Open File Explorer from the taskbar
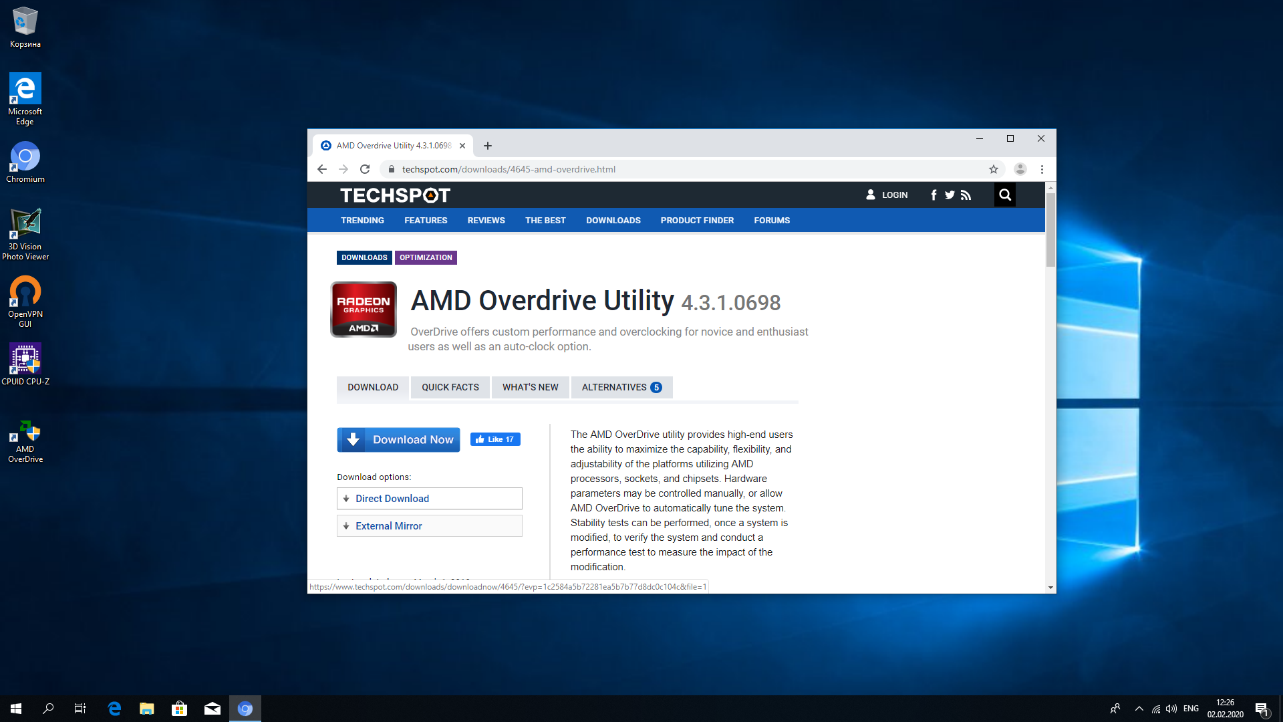This screenshot has height=722, width=1283. tap(147, 709)
